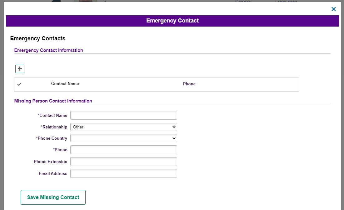
Task: Focus the Contact Name input field
Action: (123, 115)
